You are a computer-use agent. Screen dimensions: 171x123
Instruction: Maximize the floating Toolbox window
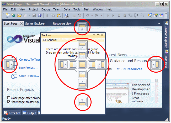(98, 35)
